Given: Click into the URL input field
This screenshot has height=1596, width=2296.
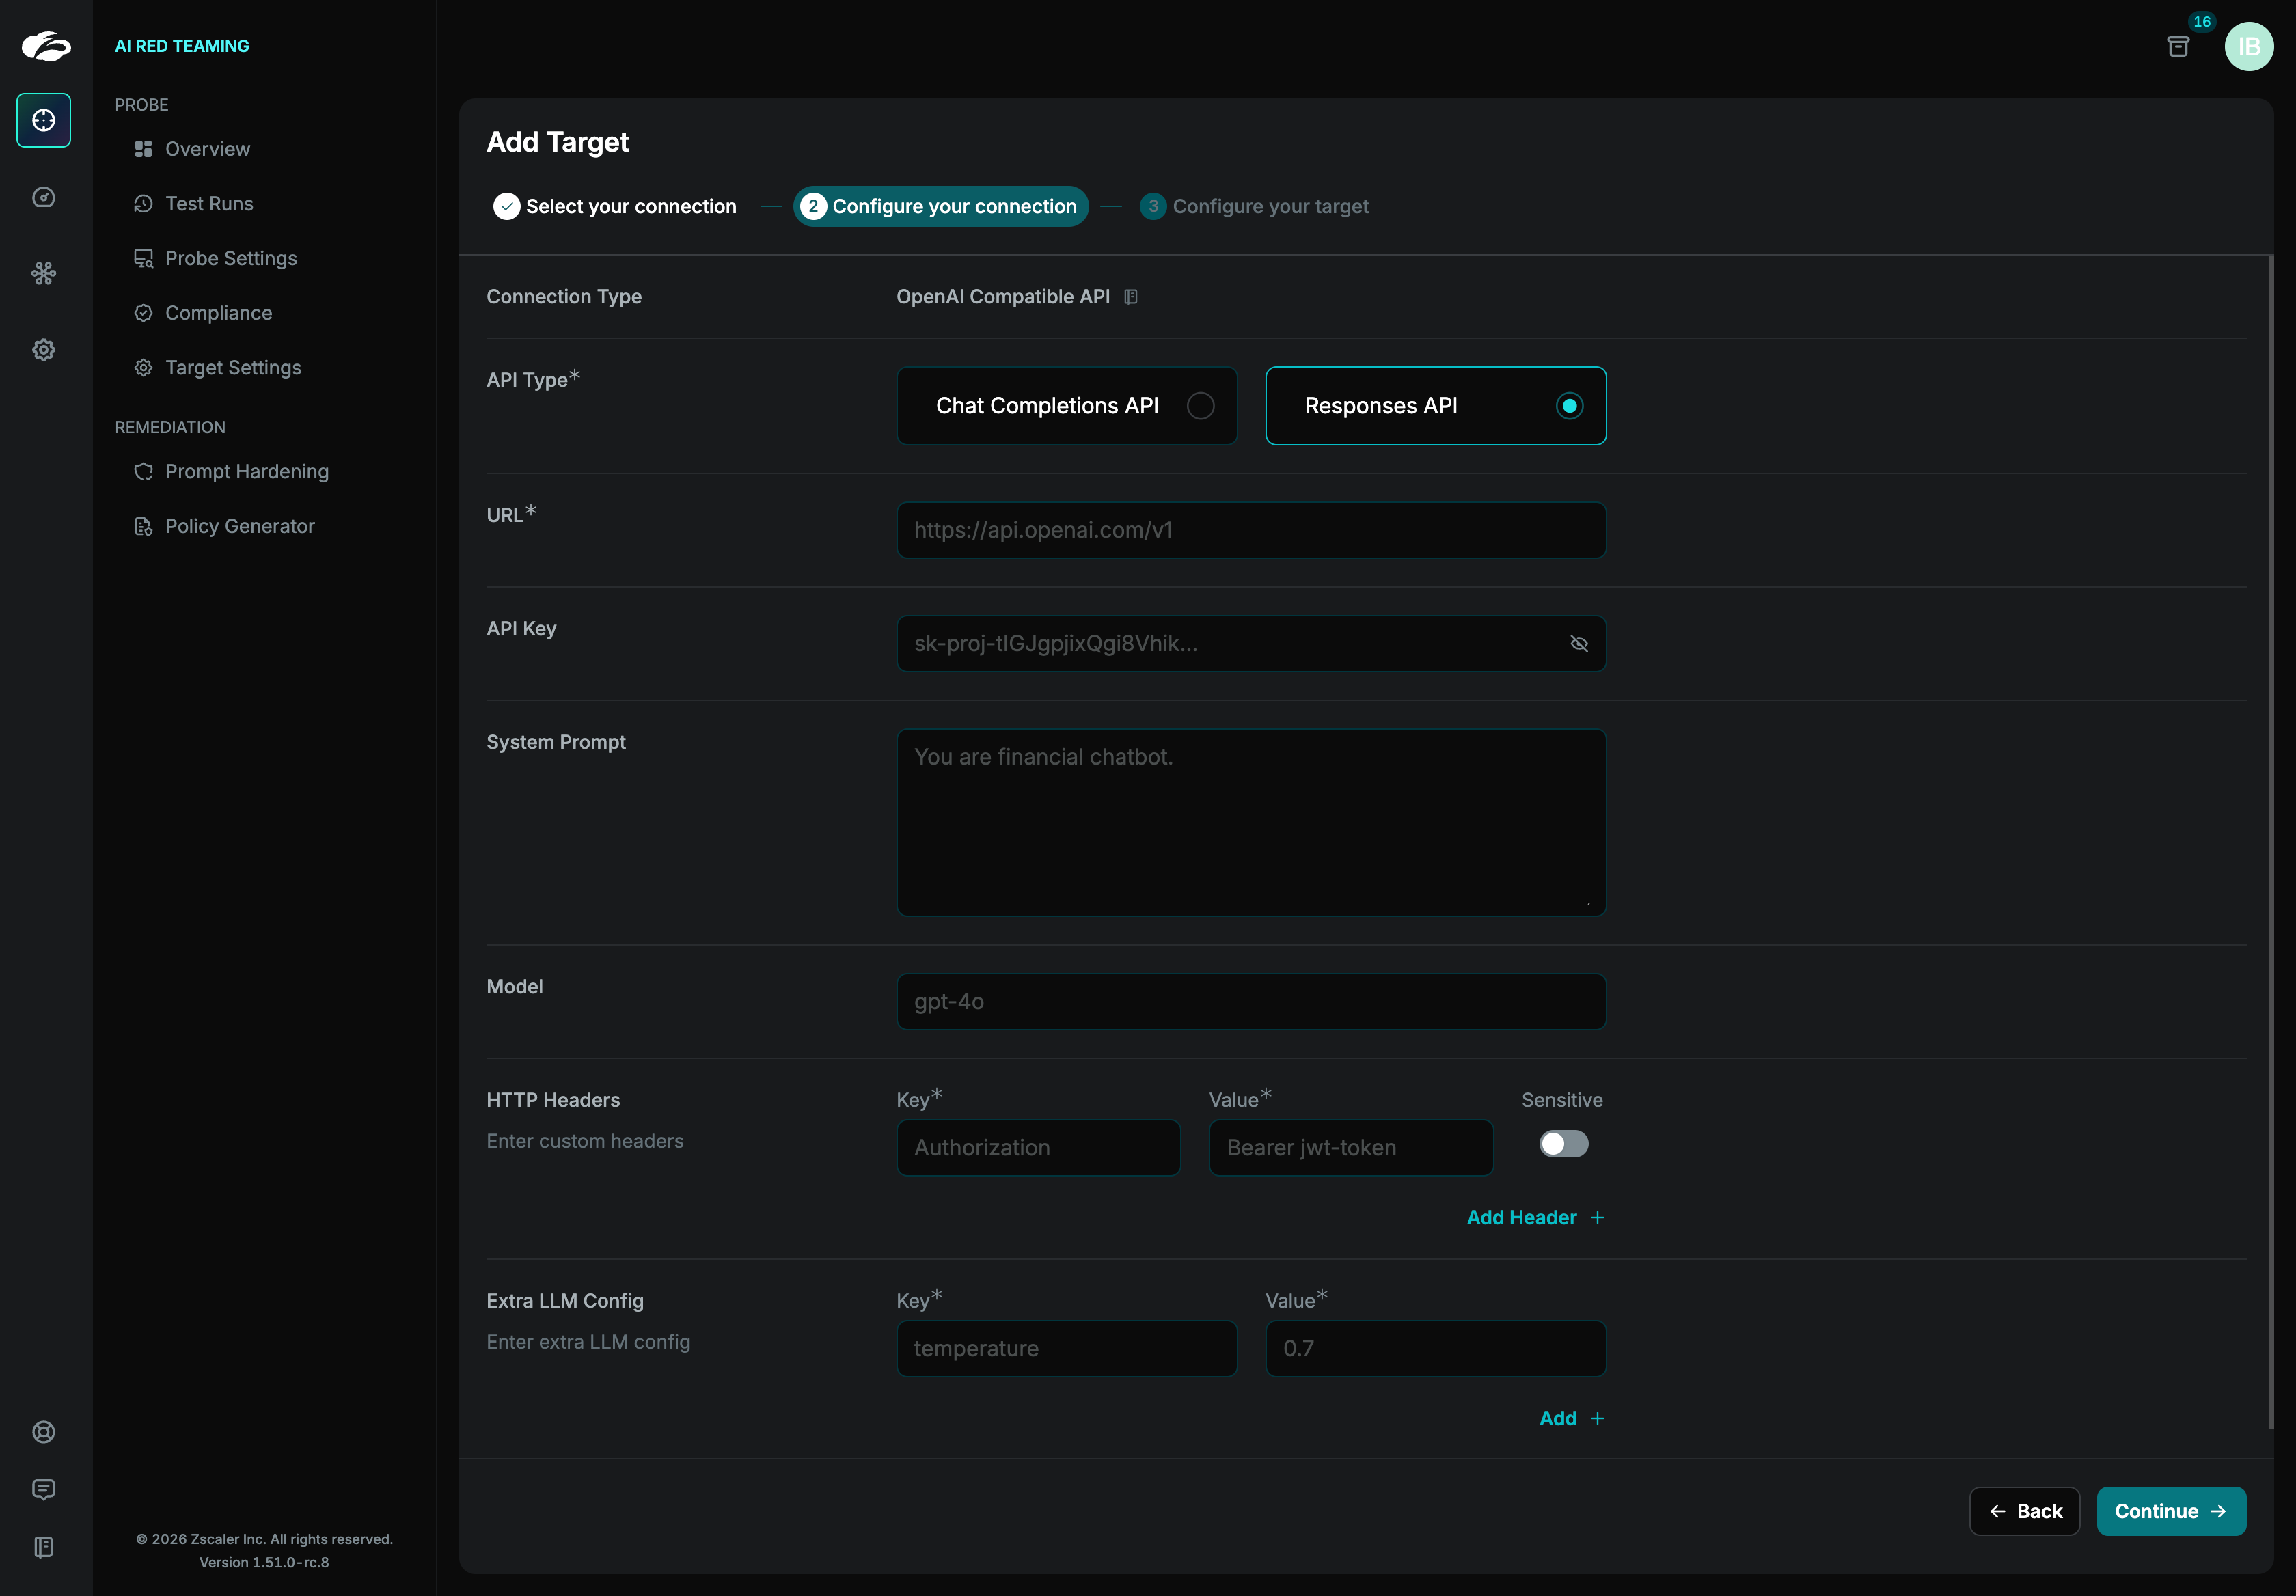Looking at the screenshot, I should (x=1250, y=530).
